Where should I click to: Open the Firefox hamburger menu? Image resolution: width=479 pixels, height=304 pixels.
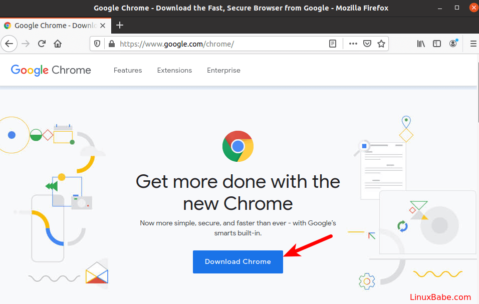click(x=473, y=44)
